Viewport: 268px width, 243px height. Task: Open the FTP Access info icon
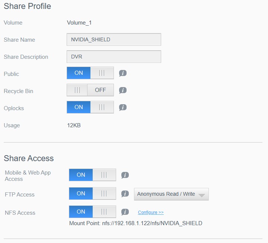(x=125, y=194)
